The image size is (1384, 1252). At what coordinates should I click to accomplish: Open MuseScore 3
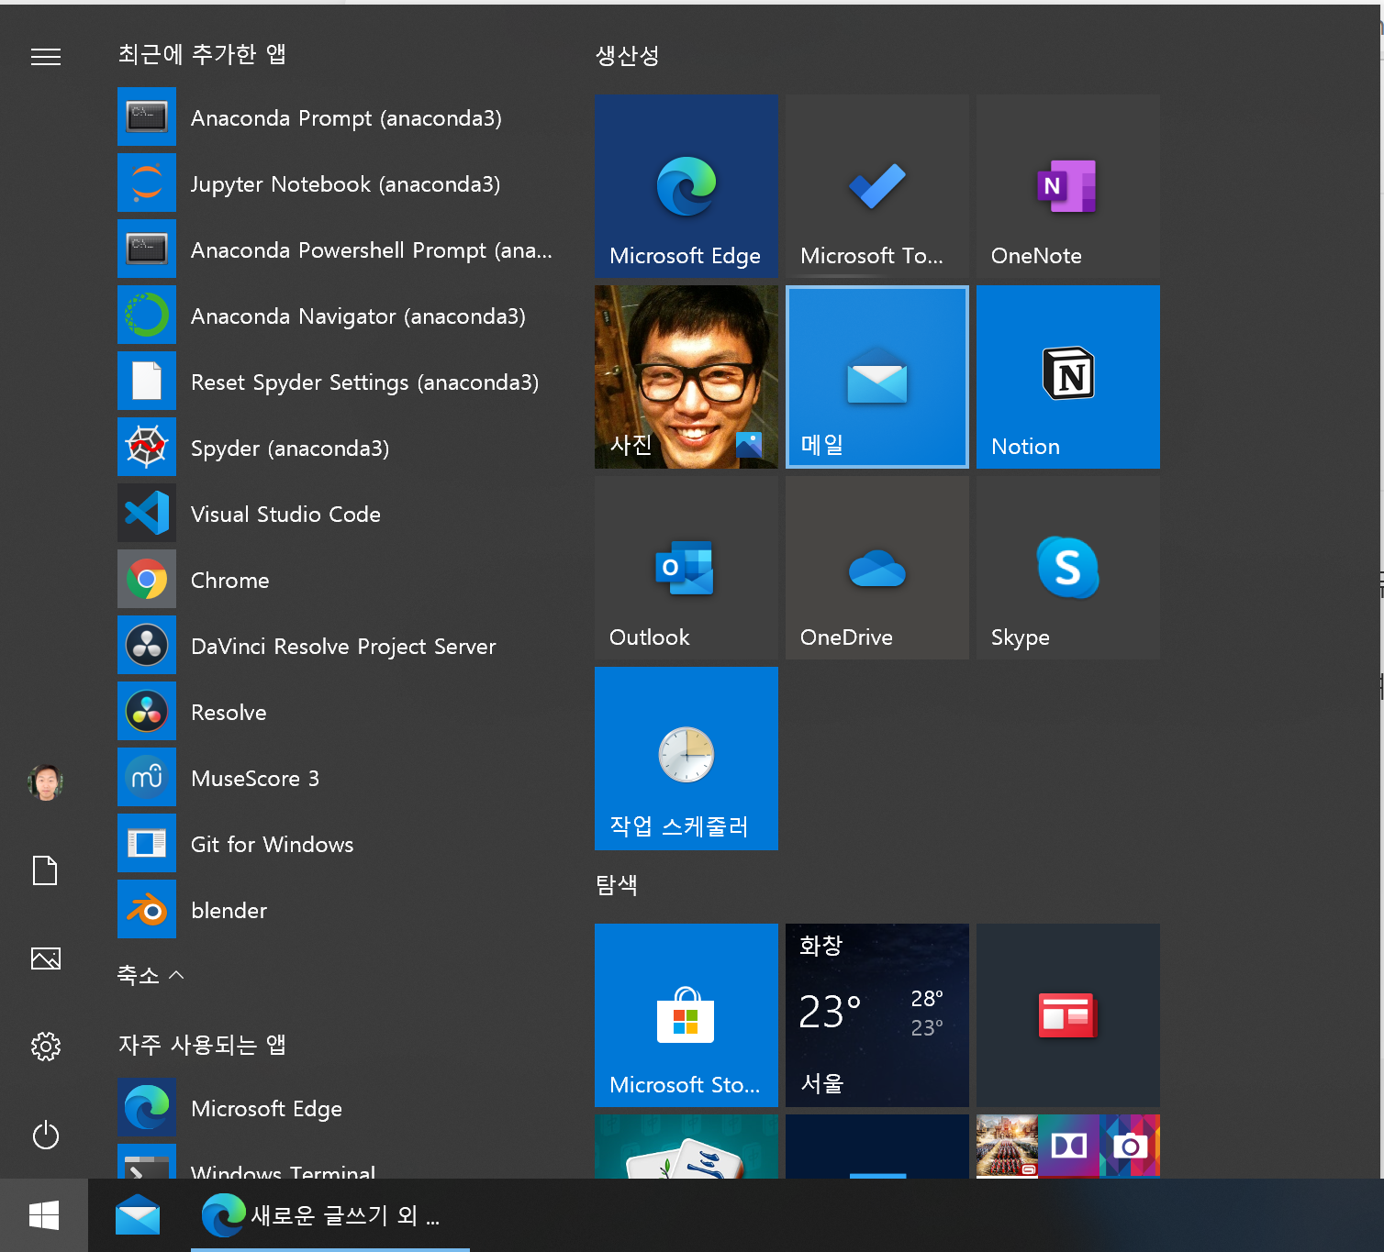tap(338, 778)
